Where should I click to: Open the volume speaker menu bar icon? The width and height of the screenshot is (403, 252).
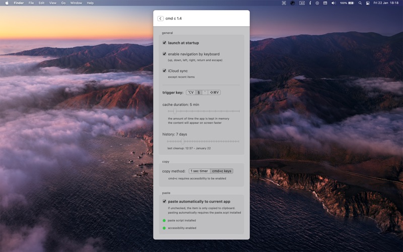tap(333, 3)
